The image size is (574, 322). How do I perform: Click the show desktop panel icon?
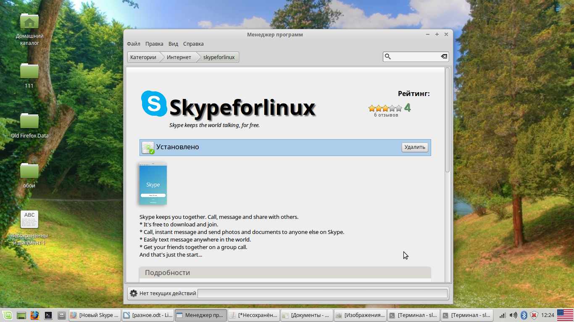21,315
